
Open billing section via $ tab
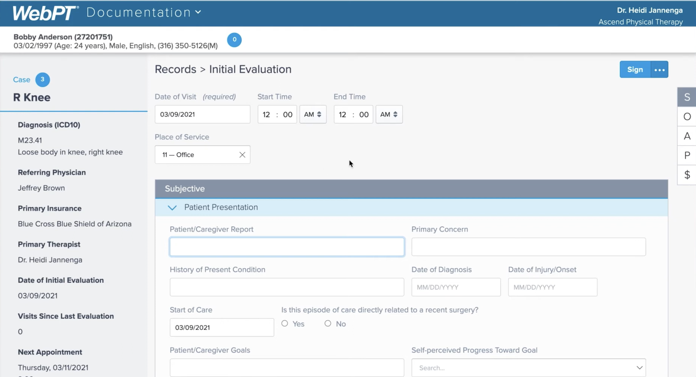(x=687, y=175)
